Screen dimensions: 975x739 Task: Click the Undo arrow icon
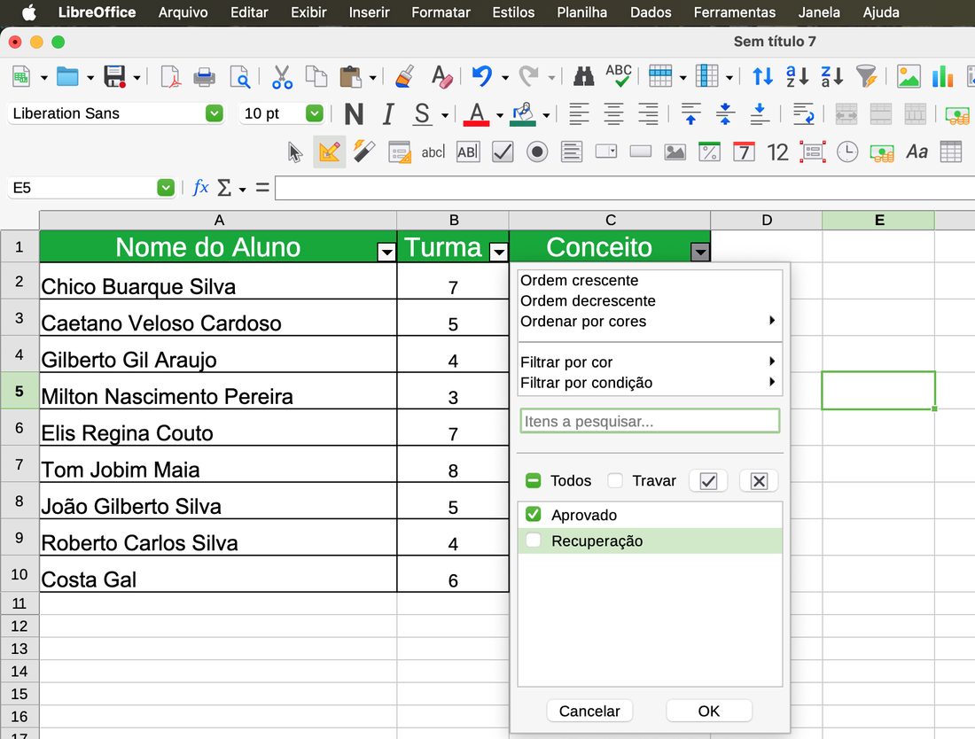482,76
